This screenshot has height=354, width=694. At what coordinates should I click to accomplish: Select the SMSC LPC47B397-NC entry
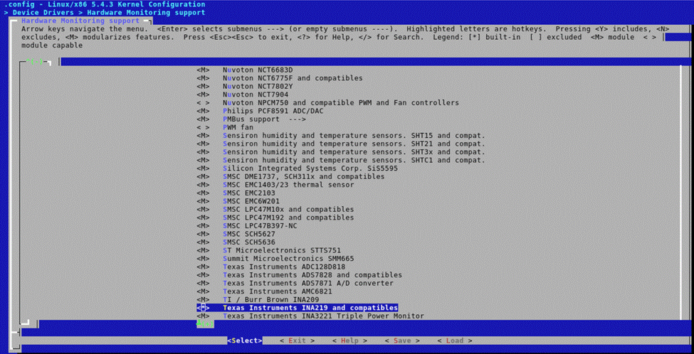[x=260, y=225]
